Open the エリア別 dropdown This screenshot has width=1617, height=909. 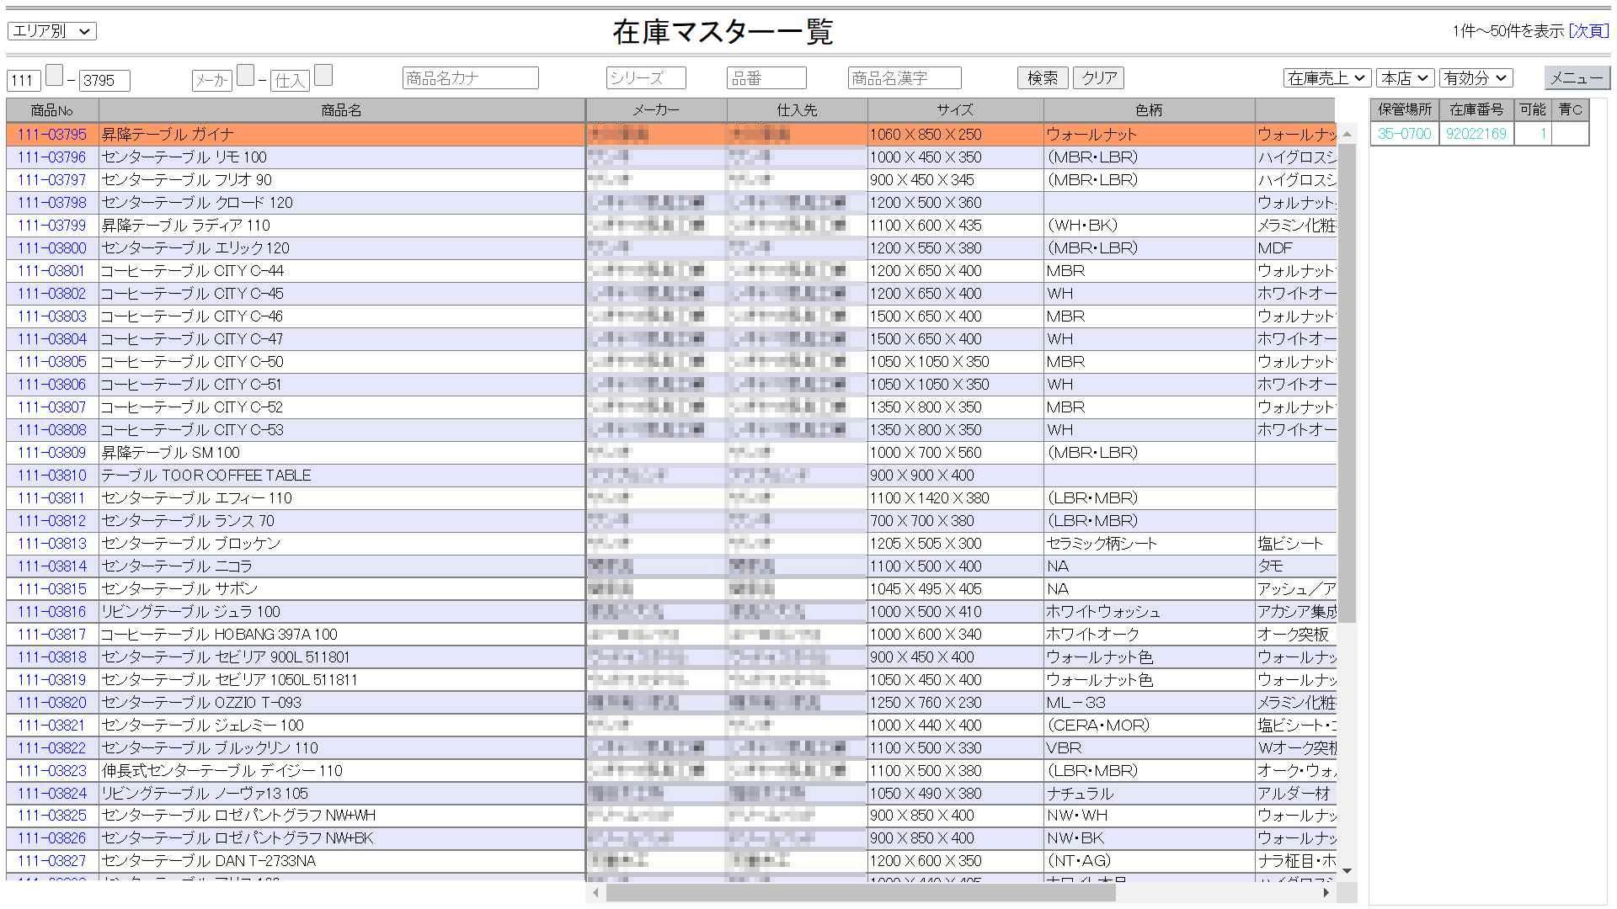[52, 31]
